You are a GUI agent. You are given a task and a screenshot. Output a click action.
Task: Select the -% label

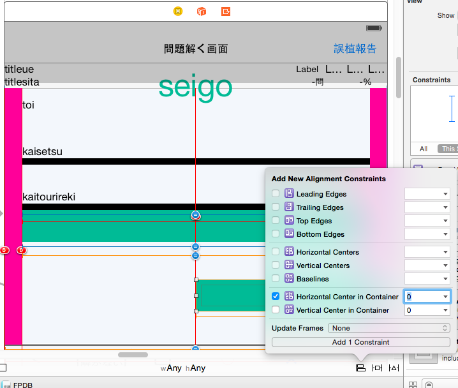(365, 82)
